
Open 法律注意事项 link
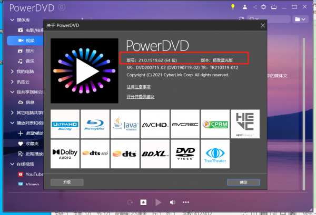[139, 87]
